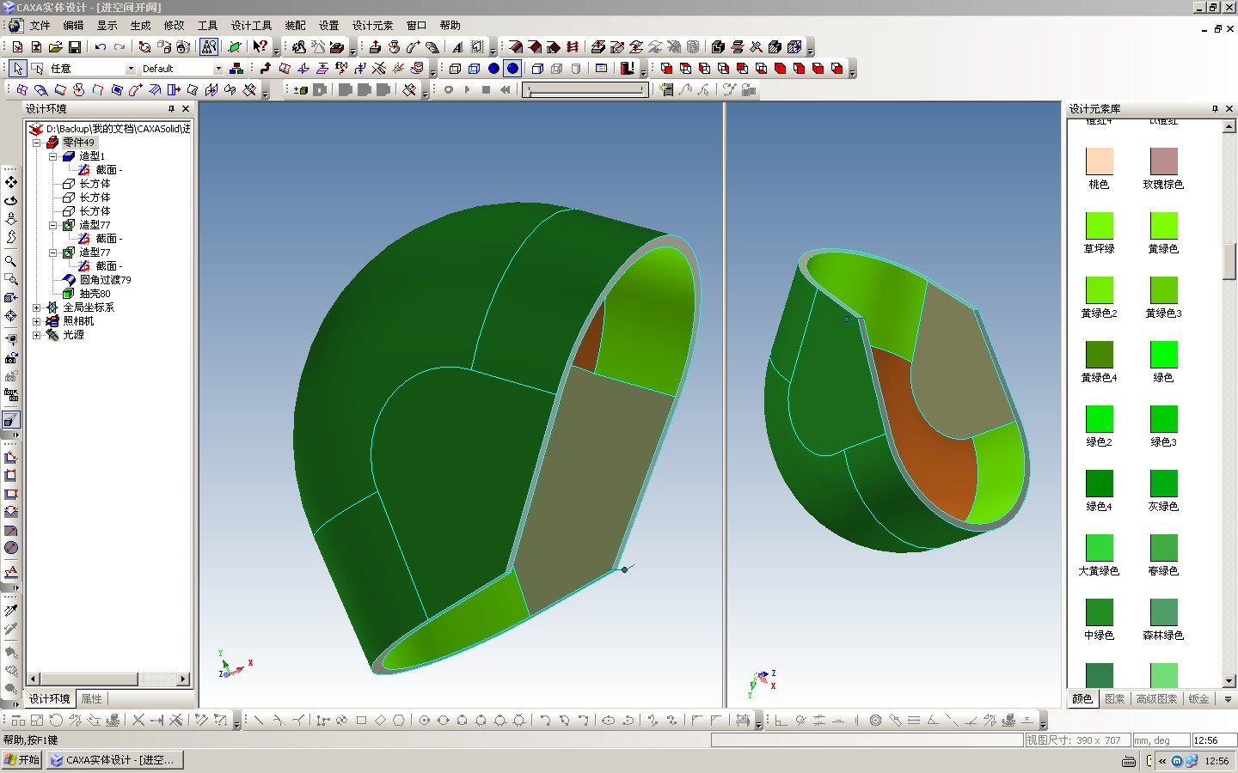Undo the last action
This screenshot has height=773, width=1238.
tap(101, 47)
